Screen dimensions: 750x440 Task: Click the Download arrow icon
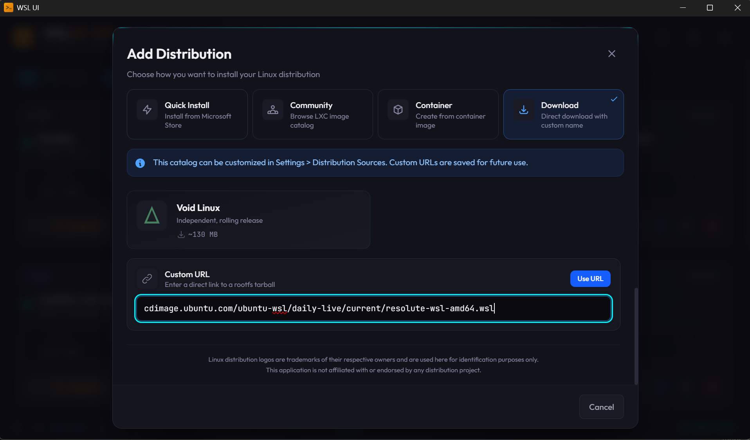coord(523,110)
